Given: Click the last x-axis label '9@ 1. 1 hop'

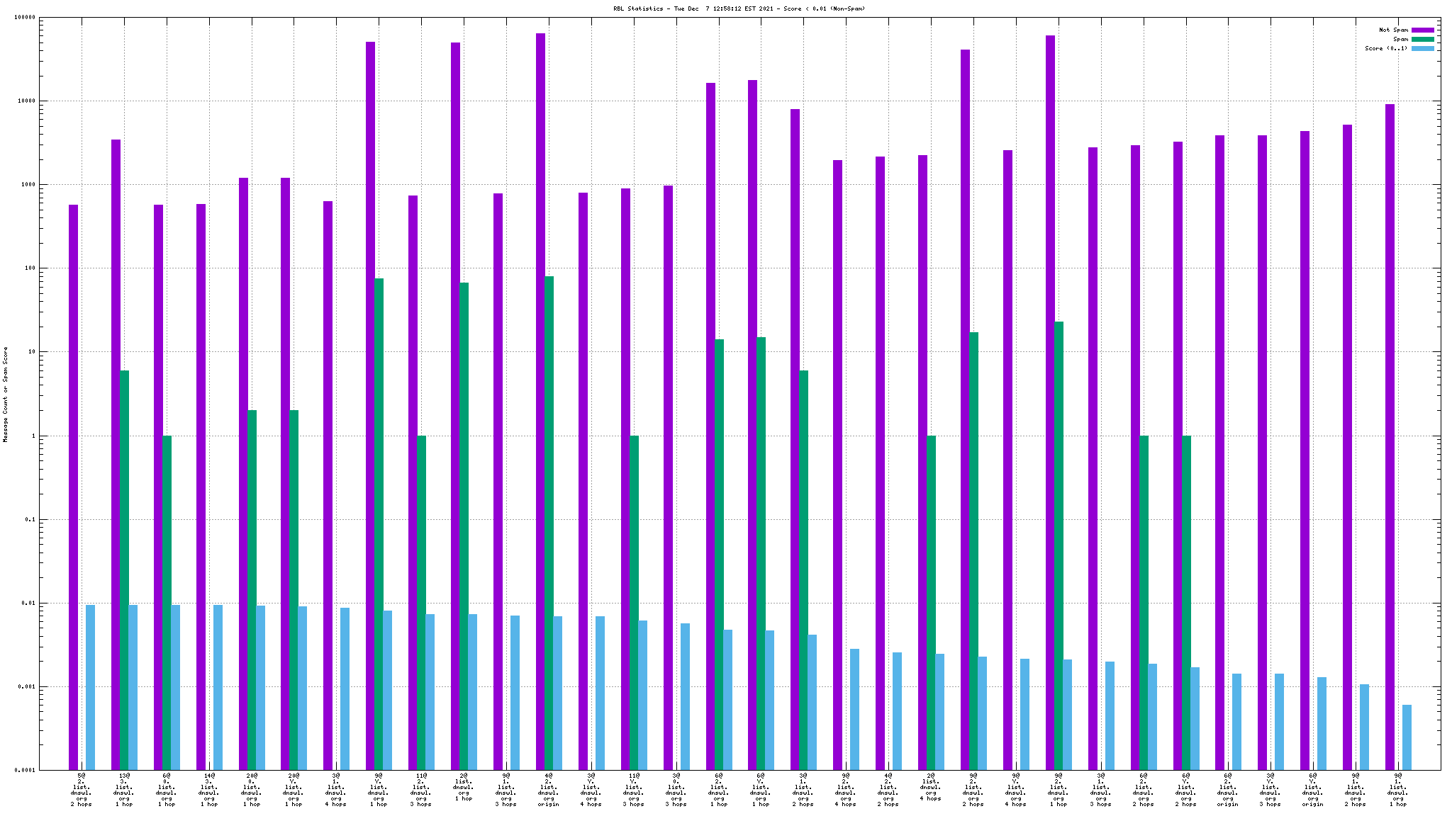Looking at the screenshot, I should tap(1397, 790).
